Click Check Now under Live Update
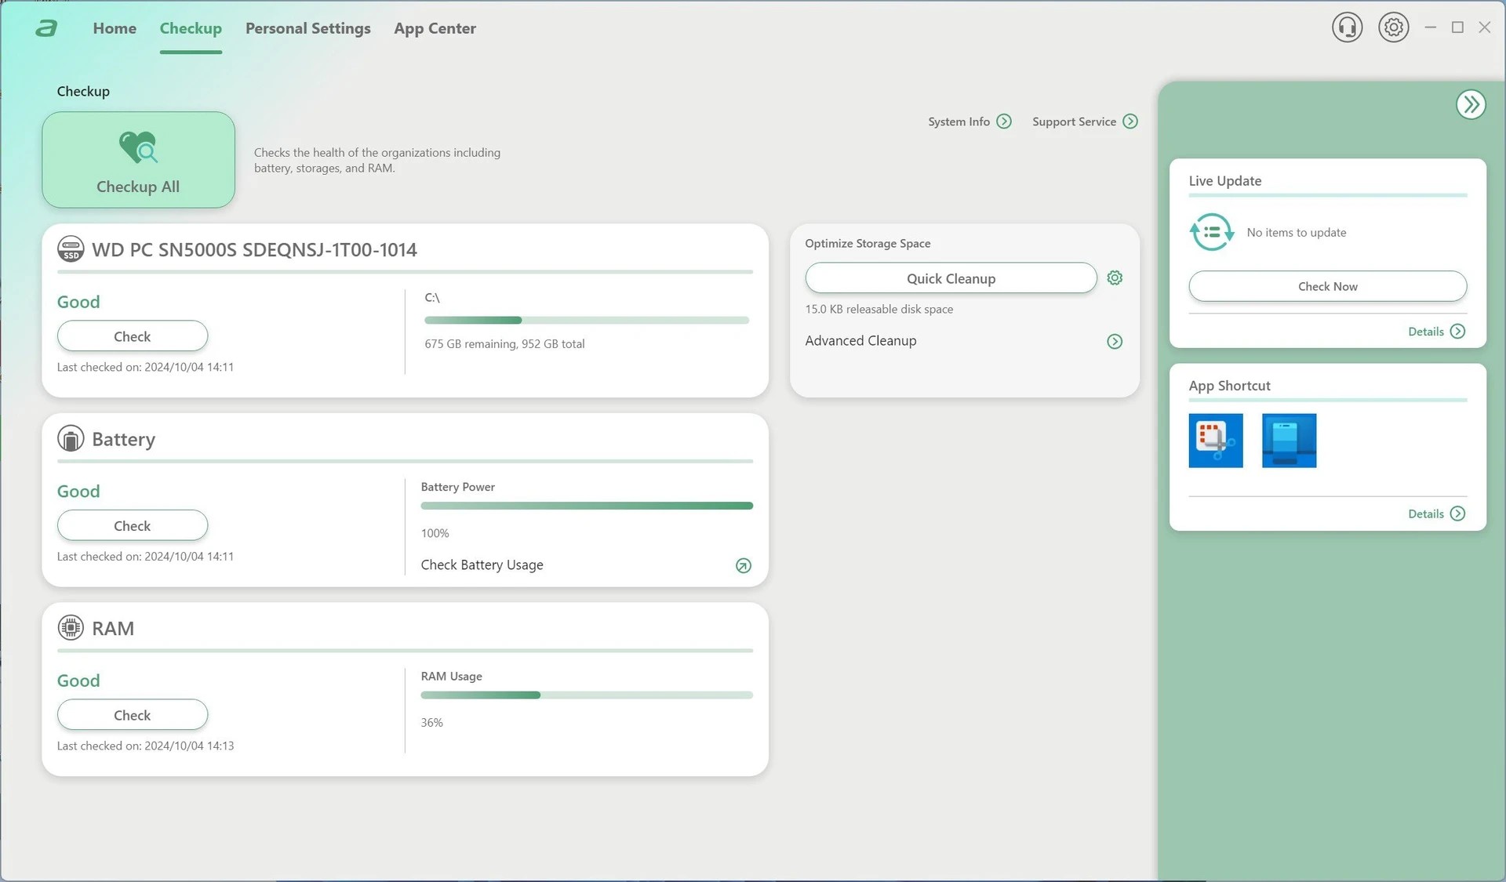Screen dimensions: 1506x882 click(x=1327, y=286)
